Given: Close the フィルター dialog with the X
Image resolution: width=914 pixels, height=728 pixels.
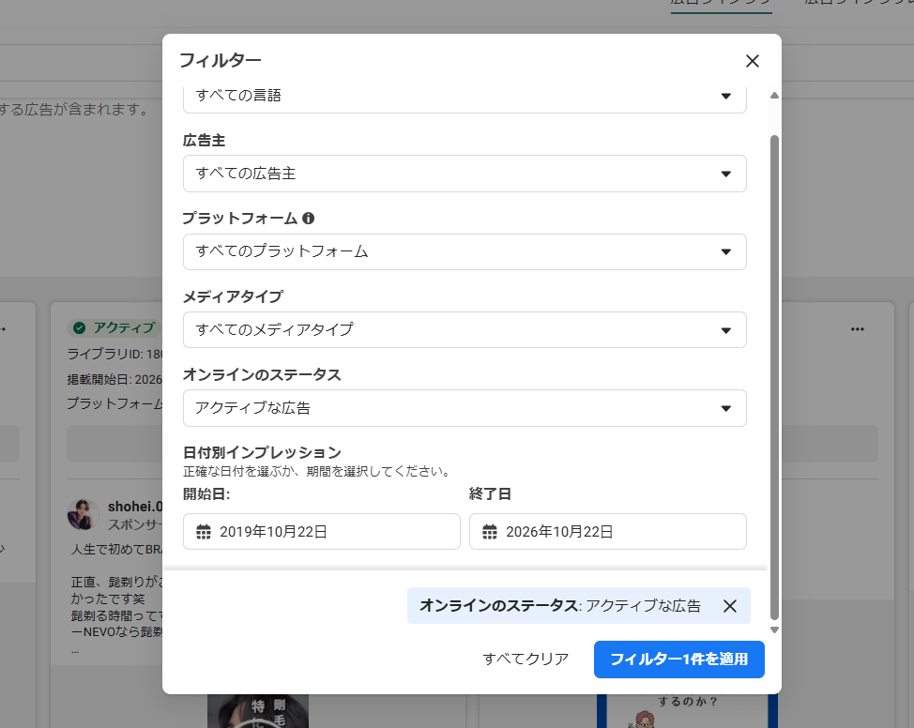Looking at the screenshot, I should click(752, 61).
